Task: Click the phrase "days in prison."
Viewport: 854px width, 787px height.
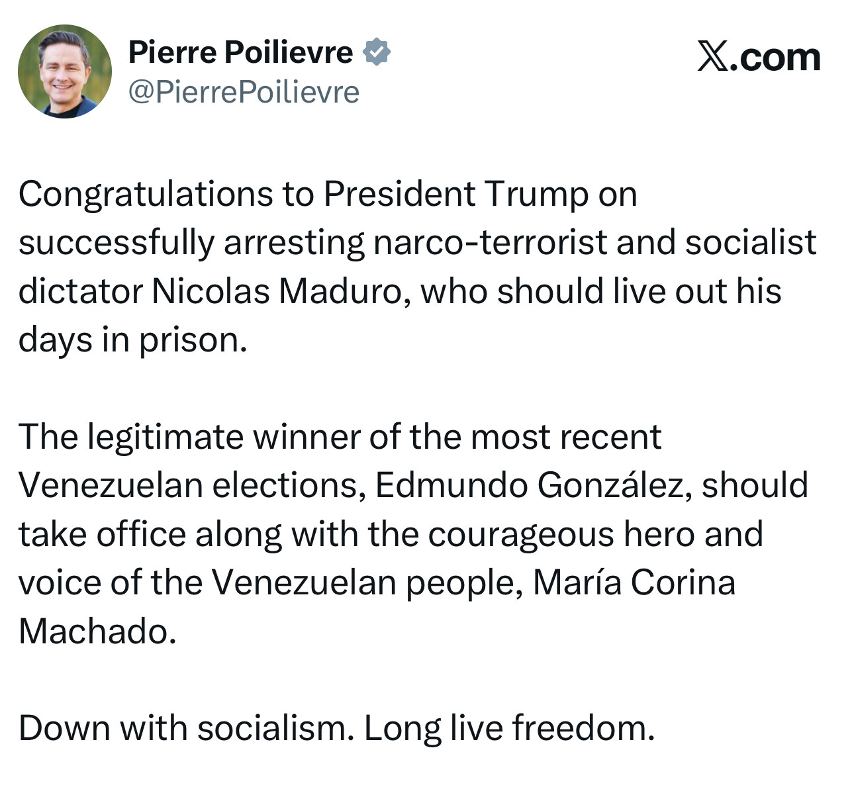Action: coord(132,340)
